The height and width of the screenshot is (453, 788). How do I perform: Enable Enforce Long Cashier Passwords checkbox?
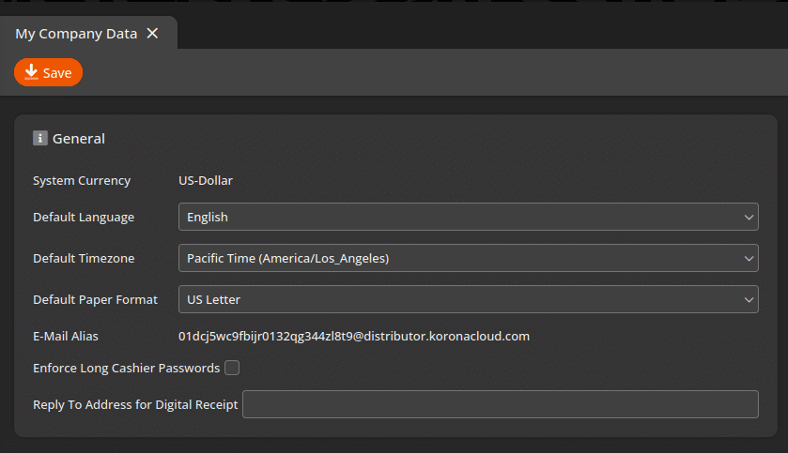click(232, 368)
